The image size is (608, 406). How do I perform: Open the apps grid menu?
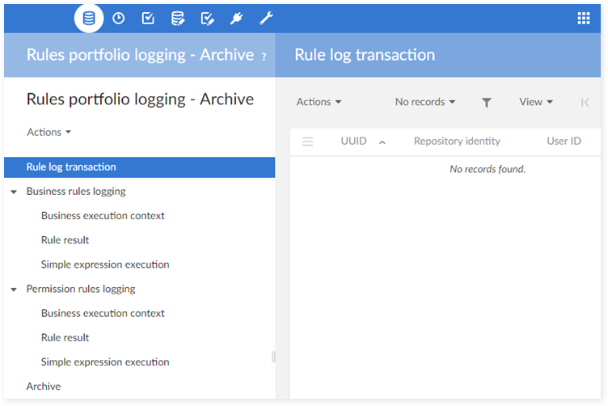(584, 18)
